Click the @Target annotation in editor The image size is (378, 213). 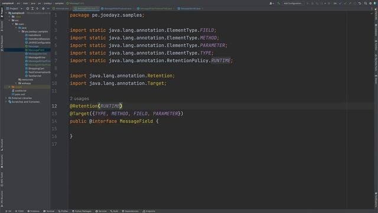click(79, 114)
